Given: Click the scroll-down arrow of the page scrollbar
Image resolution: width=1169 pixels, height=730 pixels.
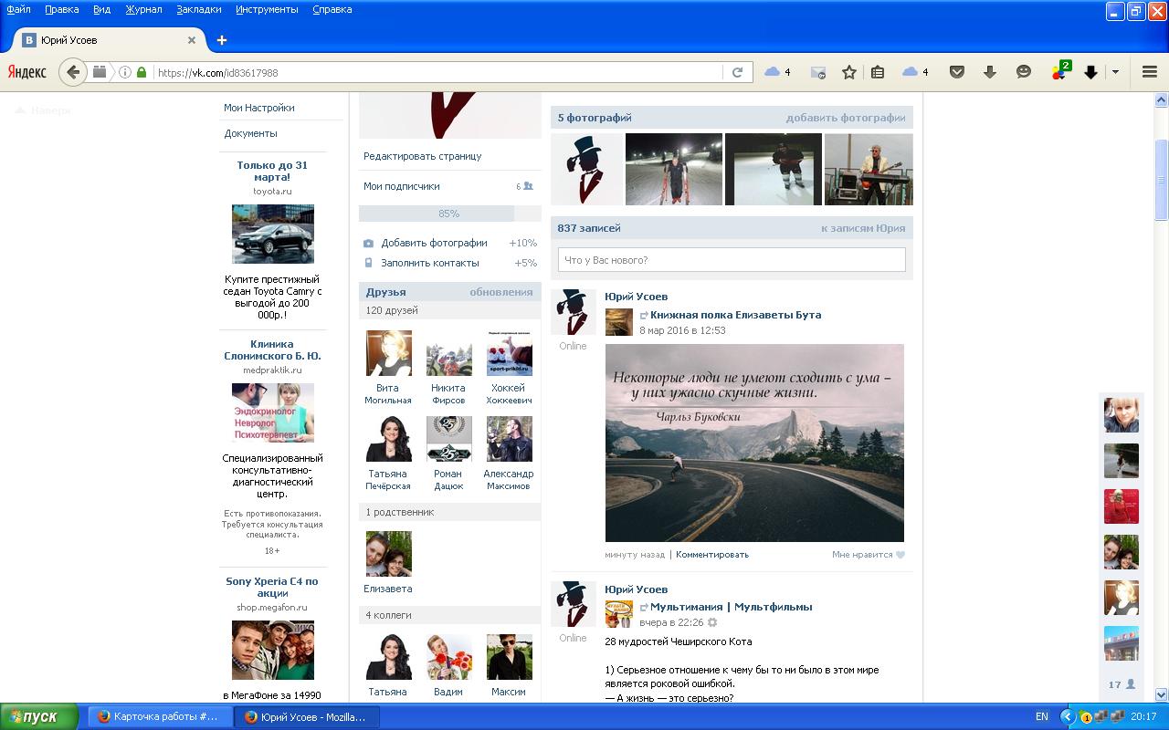Looking at the screenshot, I should click(1162, 694).
